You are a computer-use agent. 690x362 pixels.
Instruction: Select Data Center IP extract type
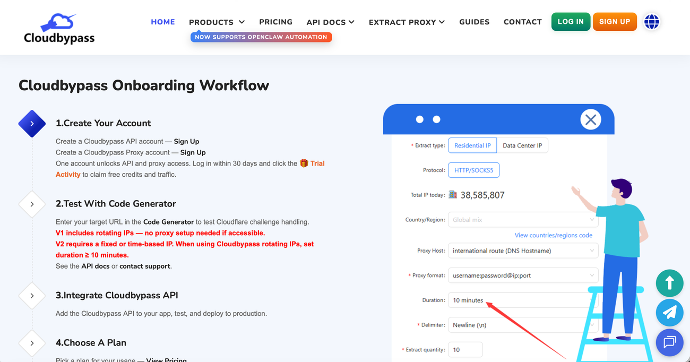[522, 145]
